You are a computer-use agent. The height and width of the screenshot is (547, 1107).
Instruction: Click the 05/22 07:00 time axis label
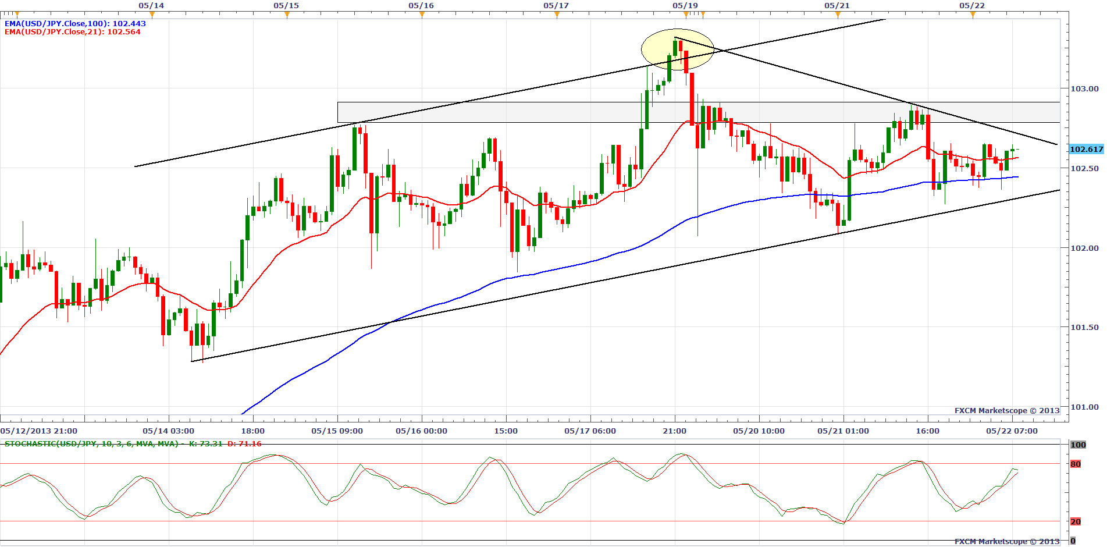pos(1012,431)
